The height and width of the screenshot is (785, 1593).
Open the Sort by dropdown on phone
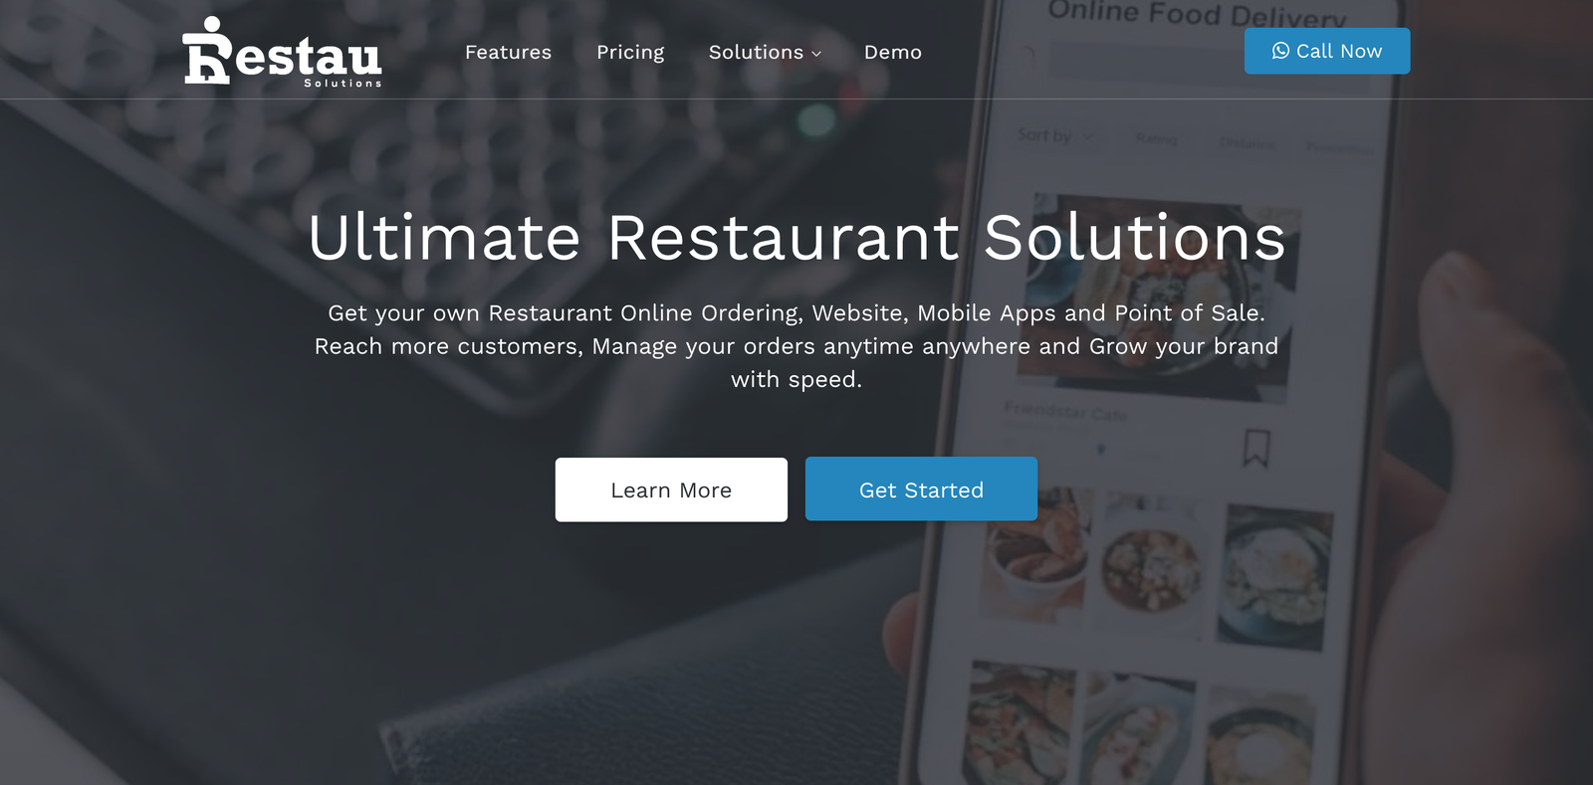1053,135
